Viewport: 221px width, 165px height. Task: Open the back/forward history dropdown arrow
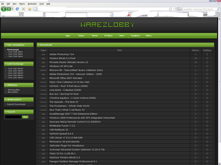tap(12, 9)
